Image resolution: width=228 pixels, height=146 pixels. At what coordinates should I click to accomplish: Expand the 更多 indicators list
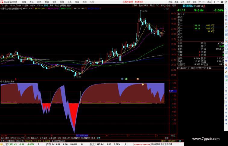(x=93, y=138)
